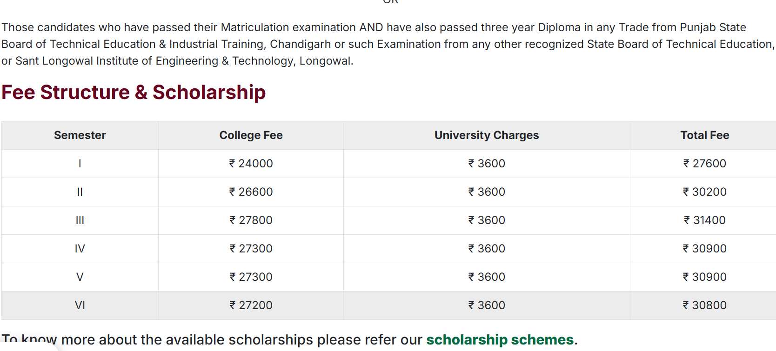
Task: Click the ₹ 30200 total fee cell
Action: point(704,192)
